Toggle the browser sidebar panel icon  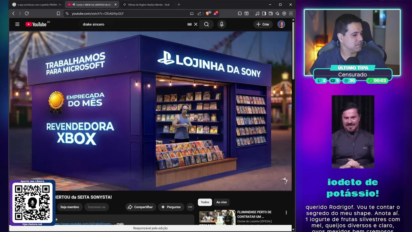coord(264,13)
